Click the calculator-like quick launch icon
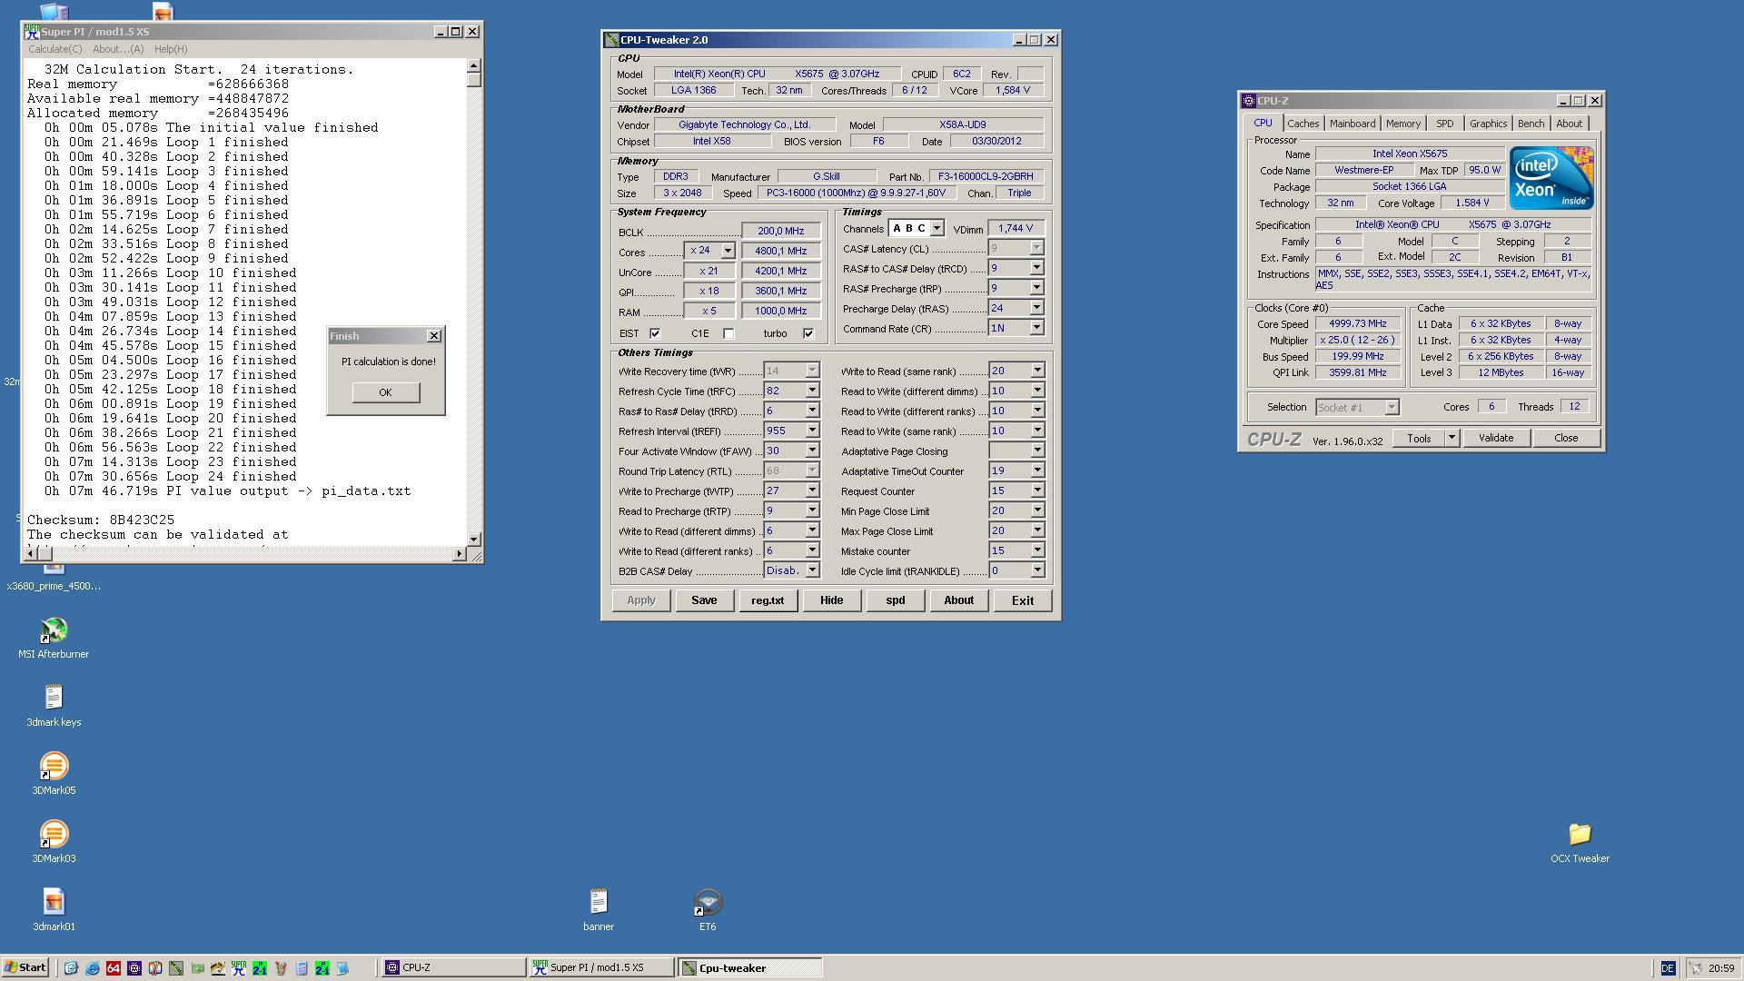1744x981 pixels. [x=302, y=968]
